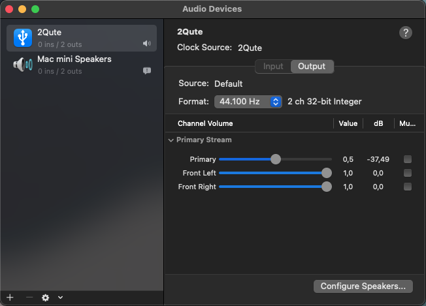Click the dB column header

pos(378,123)
